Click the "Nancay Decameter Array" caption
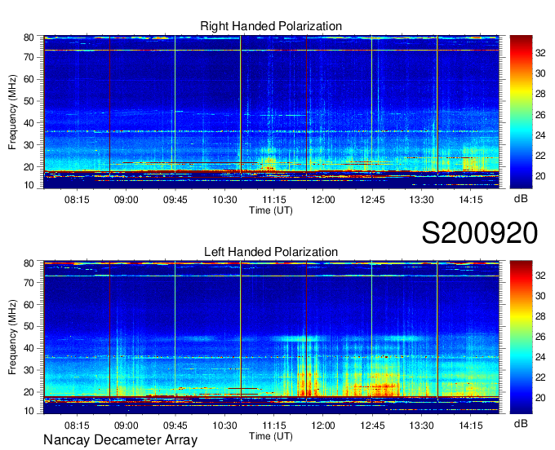This screenshot has height=450, width=555. (120, 440)
